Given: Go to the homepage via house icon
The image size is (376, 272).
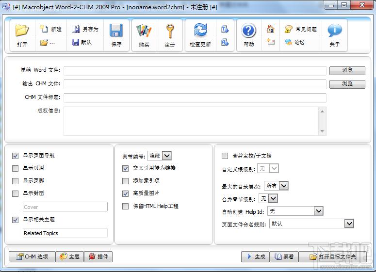Looking at the screenshot, I should tap(271, 29).
